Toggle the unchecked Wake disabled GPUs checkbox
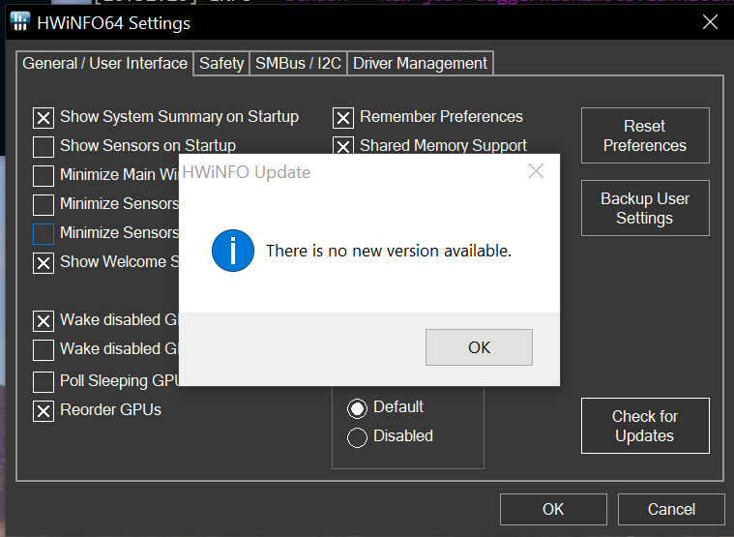Screen dimensions: 734x537 44,350
